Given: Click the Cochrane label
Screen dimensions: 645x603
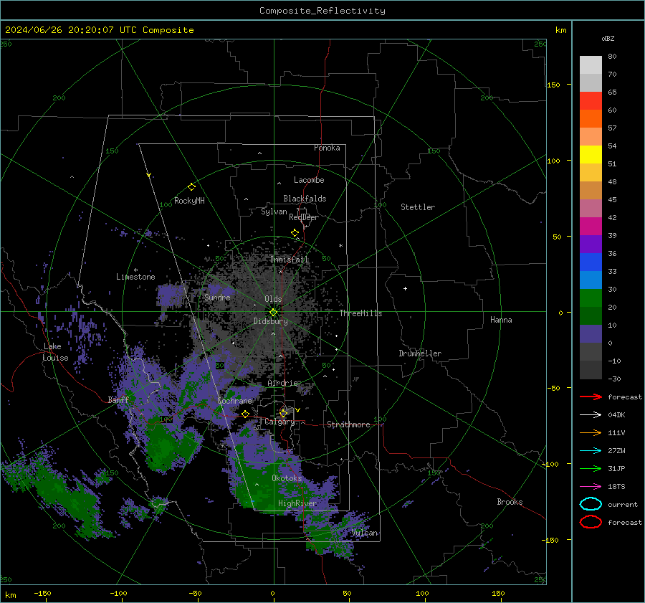Looking at the screenshot, I should pos(234,401).
